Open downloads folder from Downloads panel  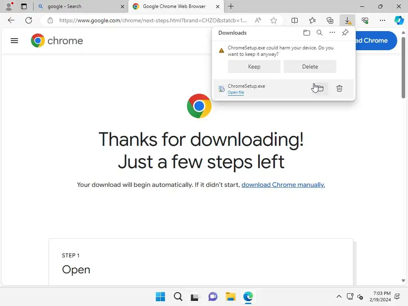[x=307, y=33]
